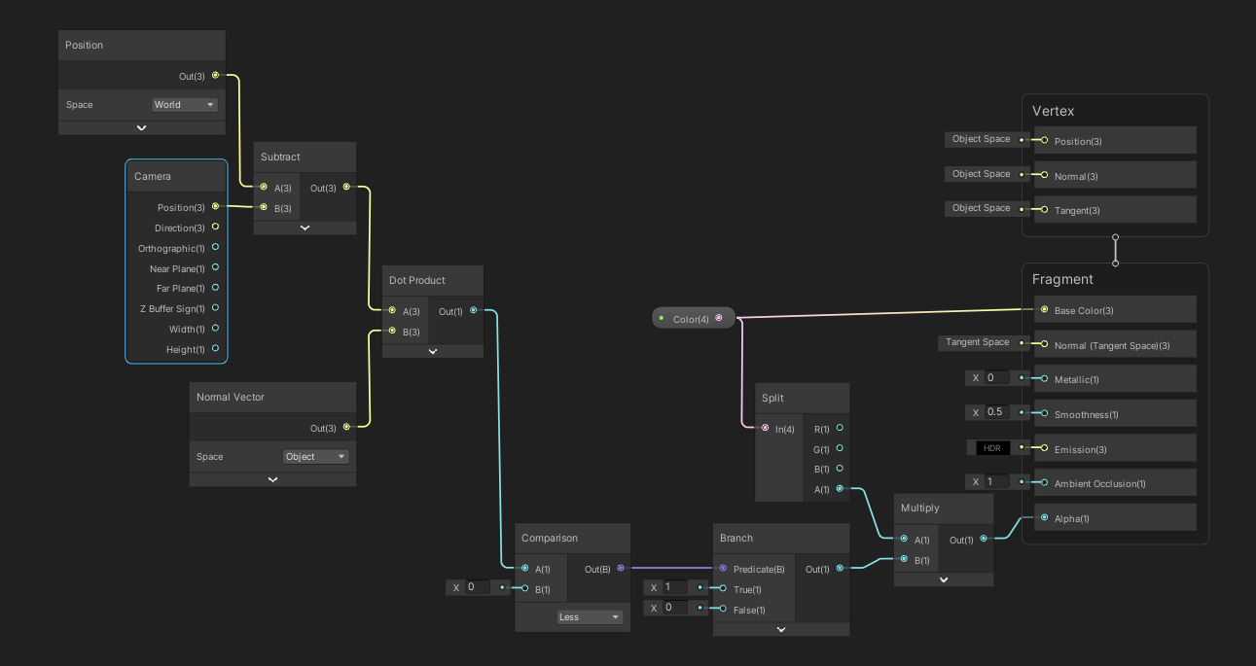Select the Color(4) property node
Screen dimensions: 1256x666
tap(693, 319)
